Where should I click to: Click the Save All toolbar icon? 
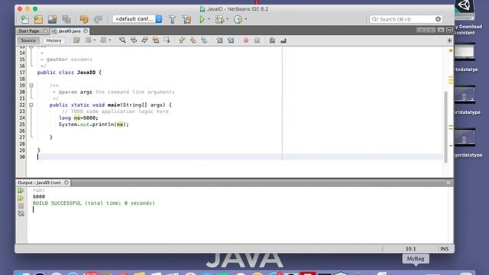pyautogui.click(x=66, y=19)
